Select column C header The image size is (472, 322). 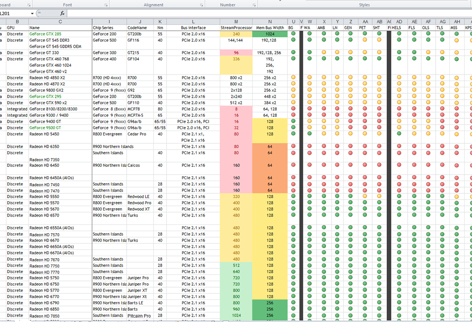coord(60,22)
